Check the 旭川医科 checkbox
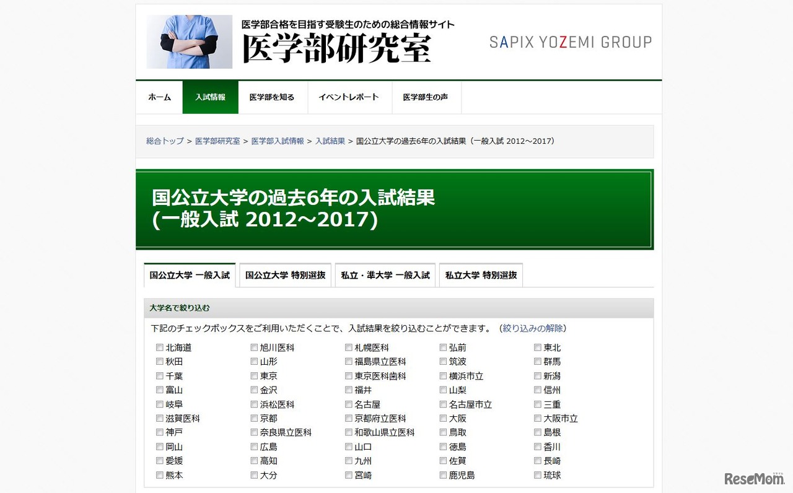 click(x=254, y=347)
